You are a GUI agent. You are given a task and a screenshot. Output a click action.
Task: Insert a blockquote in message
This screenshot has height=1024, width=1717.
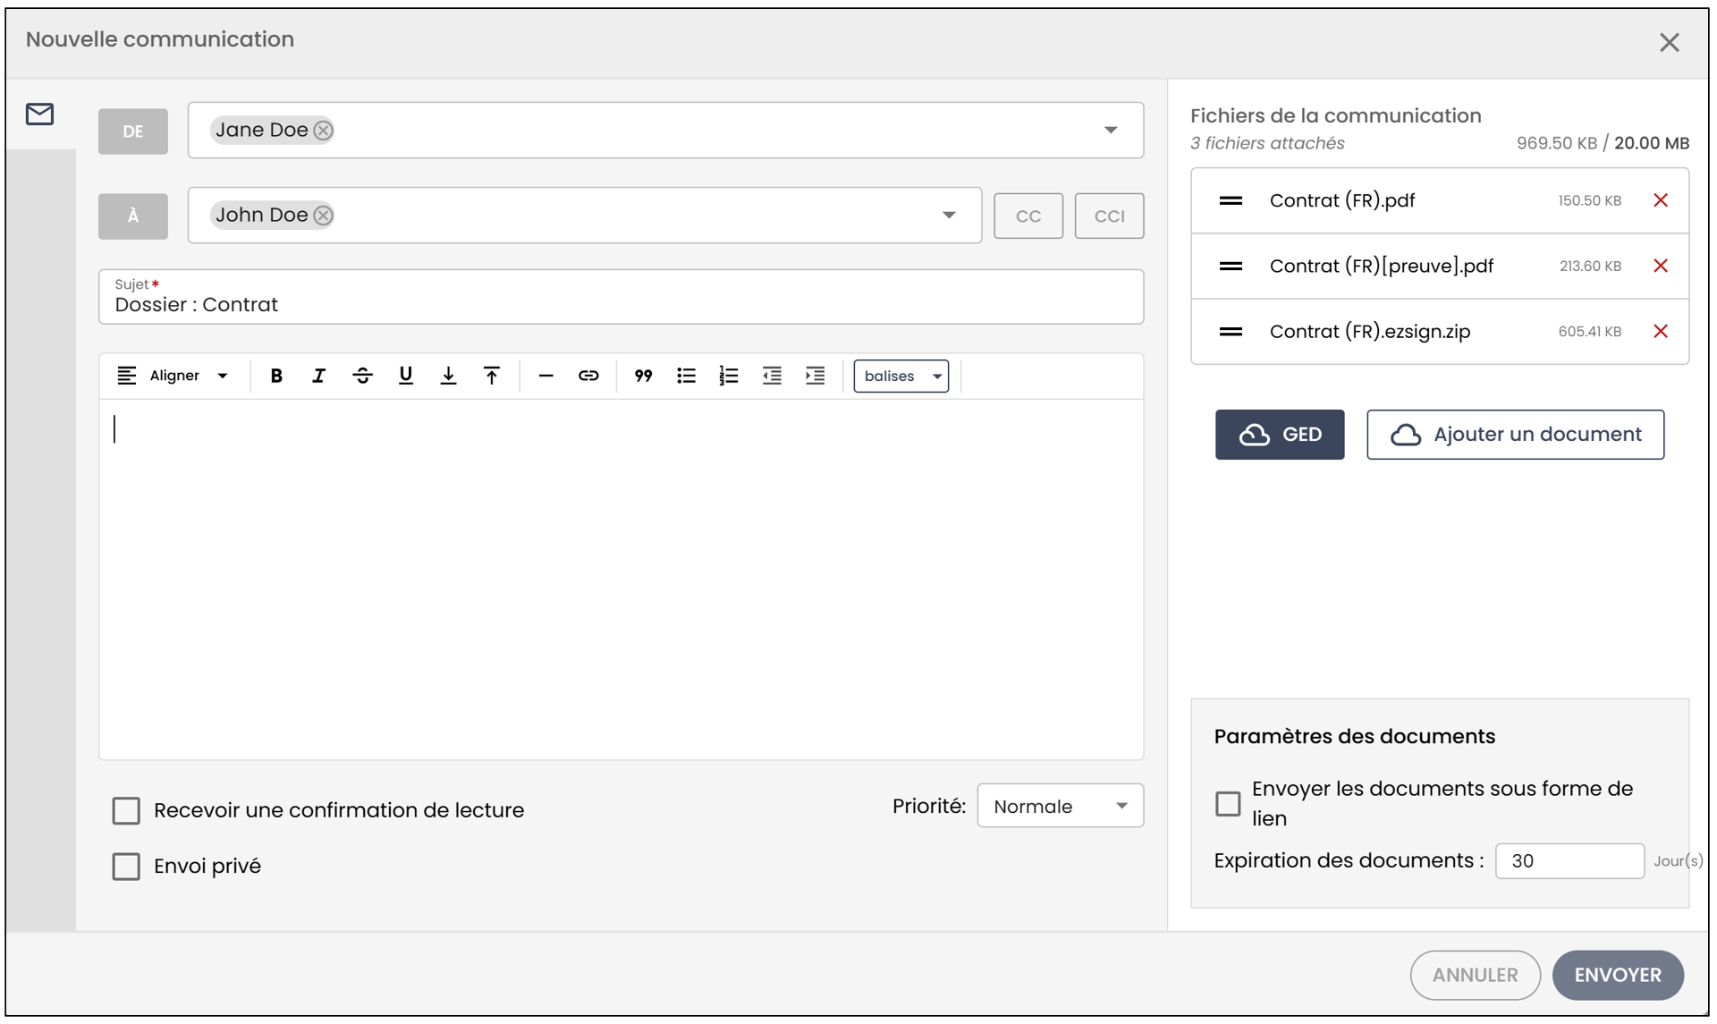coord(643,376)
